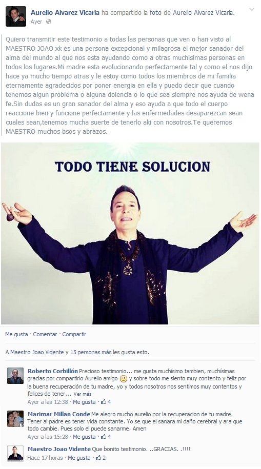Like Roberto Corbillón's comment
This screenshot has width=261, height=469.
point(84,402)
